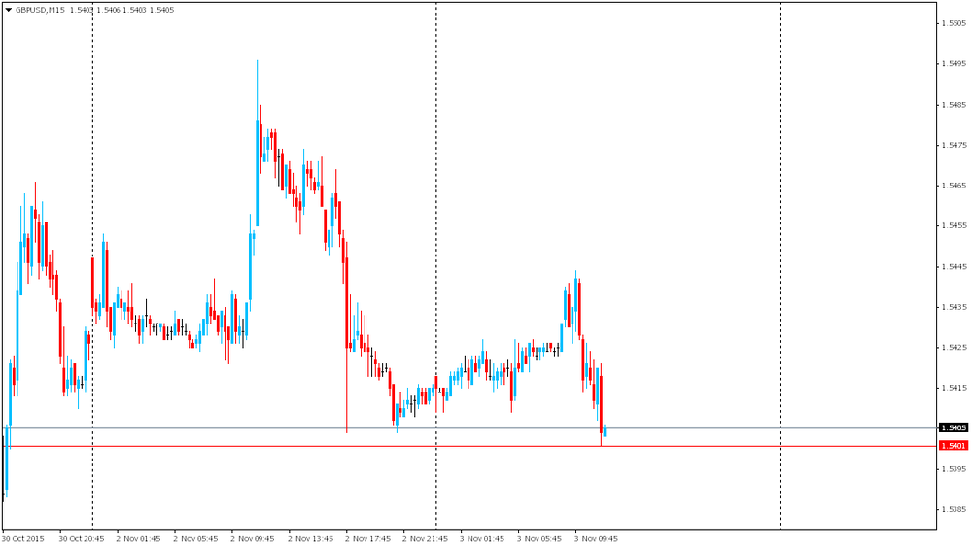The height and width of the screenshot is (546, 972).
Task: Click the 2 Nov 17:45 time label
Action: (x=367, y=538)
